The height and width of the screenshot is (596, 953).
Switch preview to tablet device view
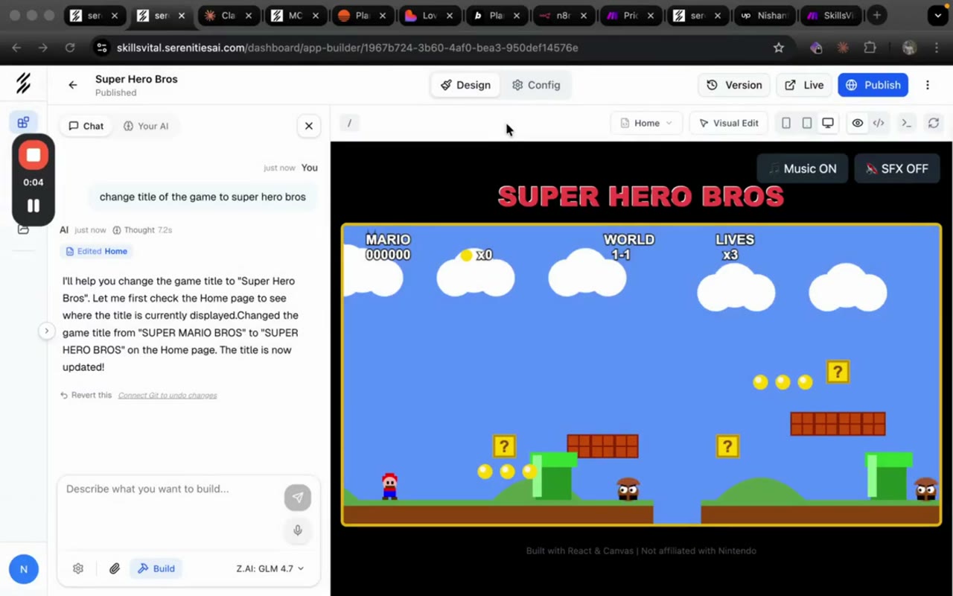pyautogui.click(x=807, y=123)
